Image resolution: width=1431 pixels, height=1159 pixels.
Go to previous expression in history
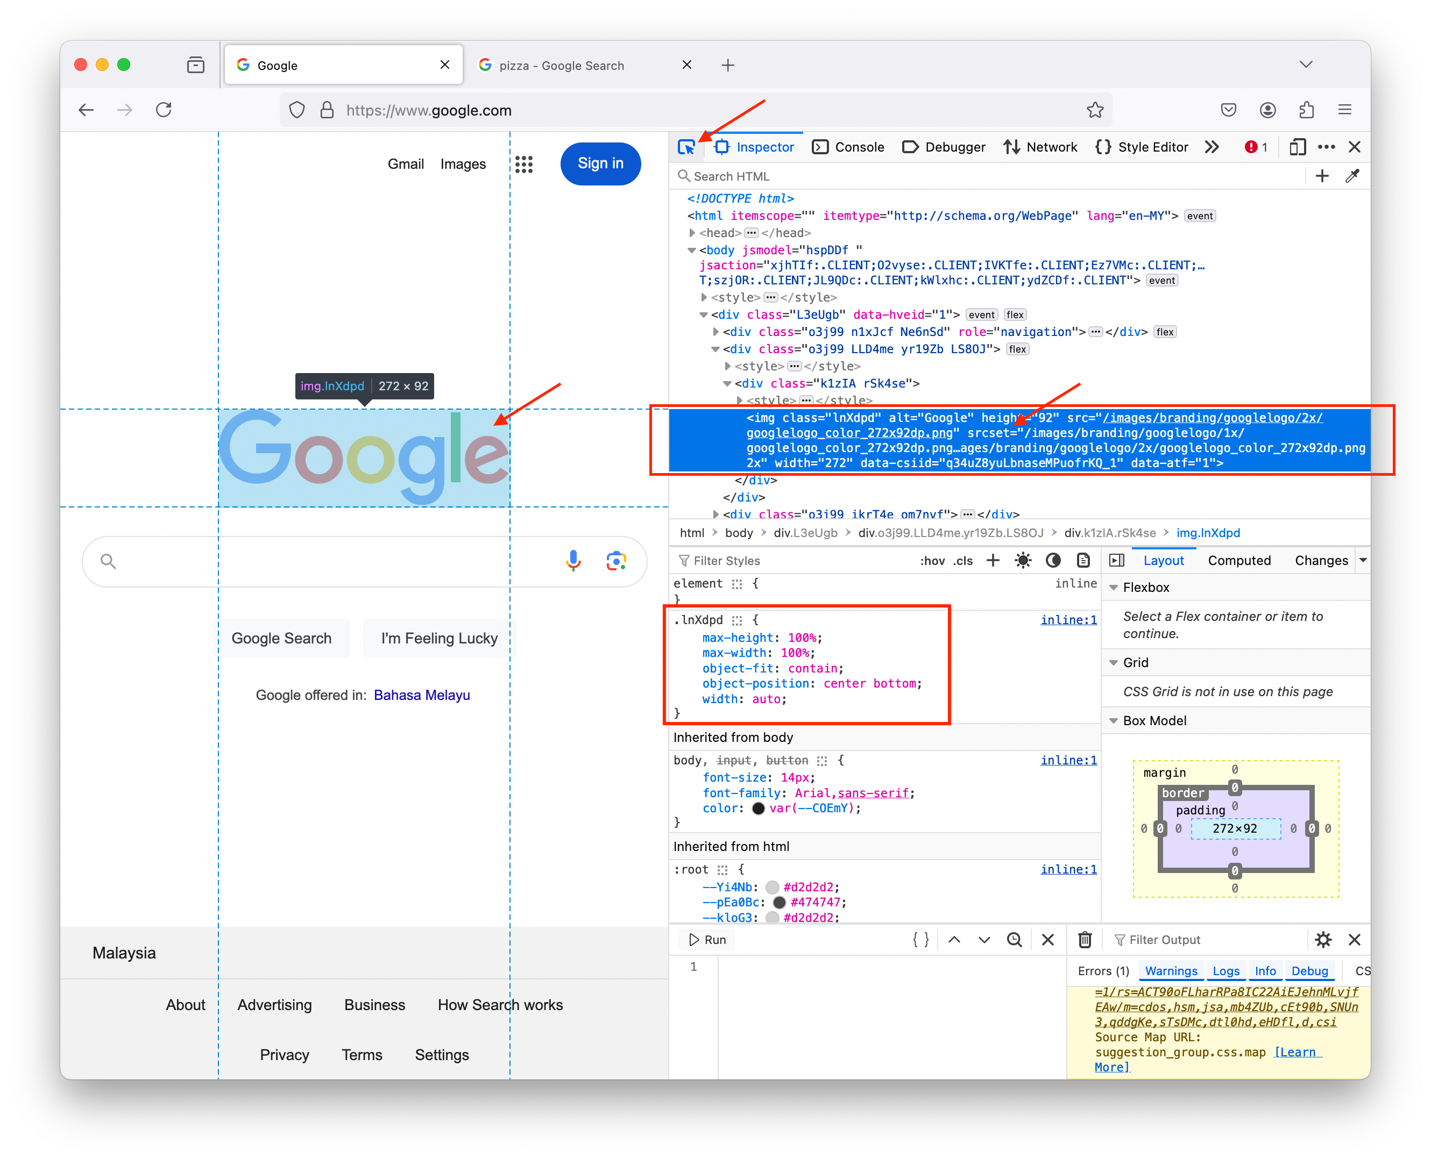[x=954, y=939]
